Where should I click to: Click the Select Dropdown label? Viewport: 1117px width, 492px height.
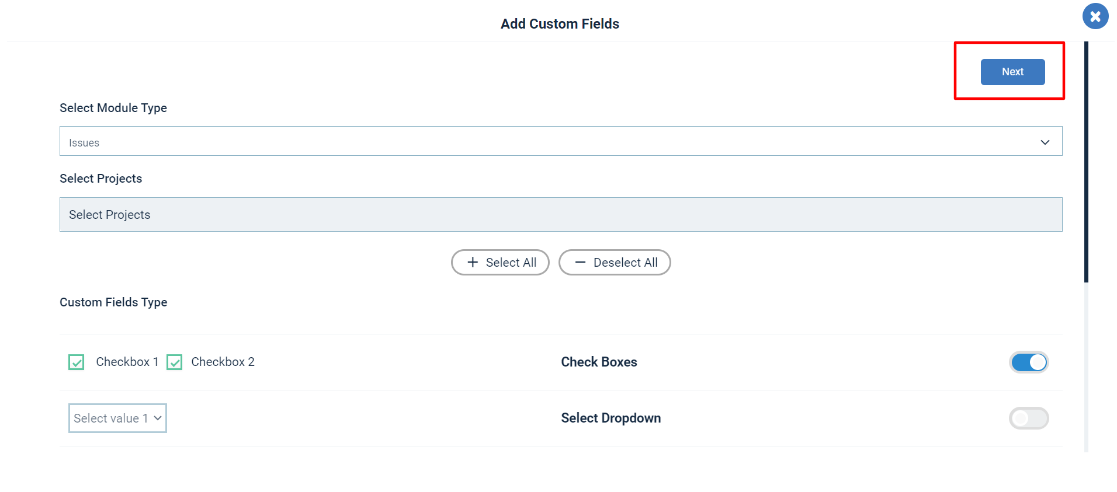[611, 418]
